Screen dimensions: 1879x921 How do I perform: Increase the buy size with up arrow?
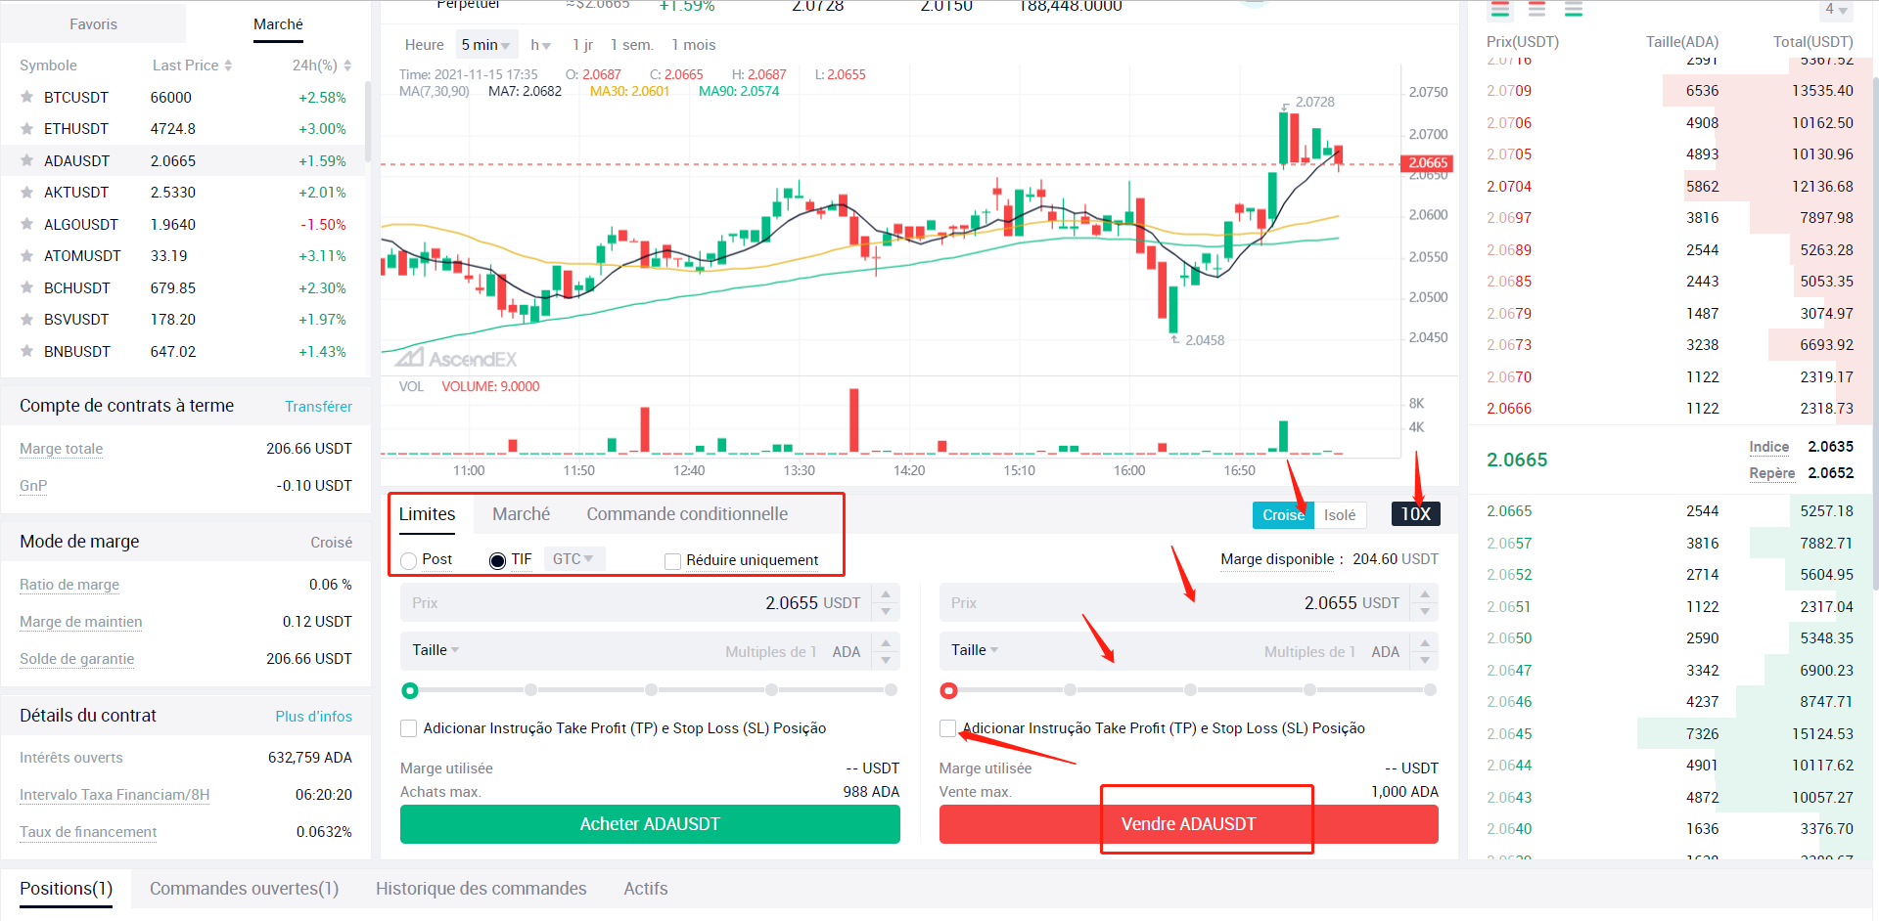pos(886,643)
